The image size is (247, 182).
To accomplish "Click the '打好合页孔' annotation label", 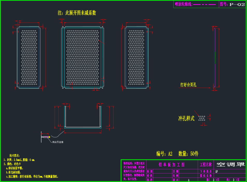I will click(188, 85).
